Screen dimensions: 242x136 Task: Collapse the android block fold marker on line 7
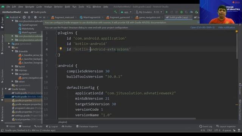pyautogui.click(x=56, y=66)
